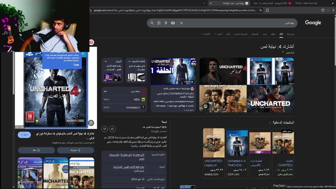The image size is (336, 189).
Task: Clear the search query with X icon
Action: (181, 23)
